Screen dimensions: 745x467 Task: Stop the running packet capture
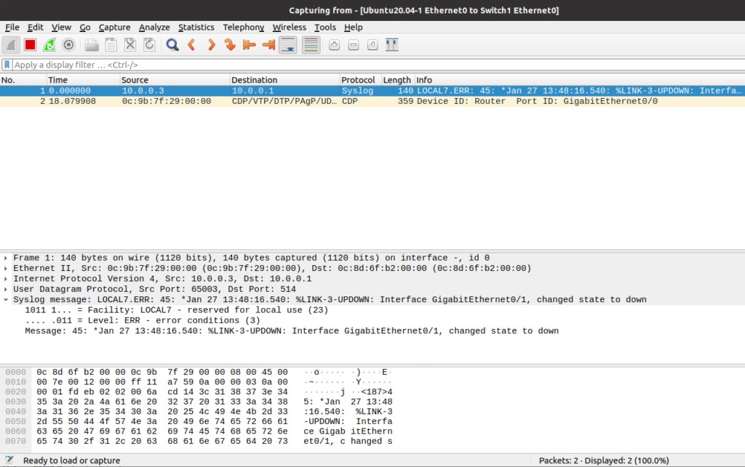pos(30,45)
